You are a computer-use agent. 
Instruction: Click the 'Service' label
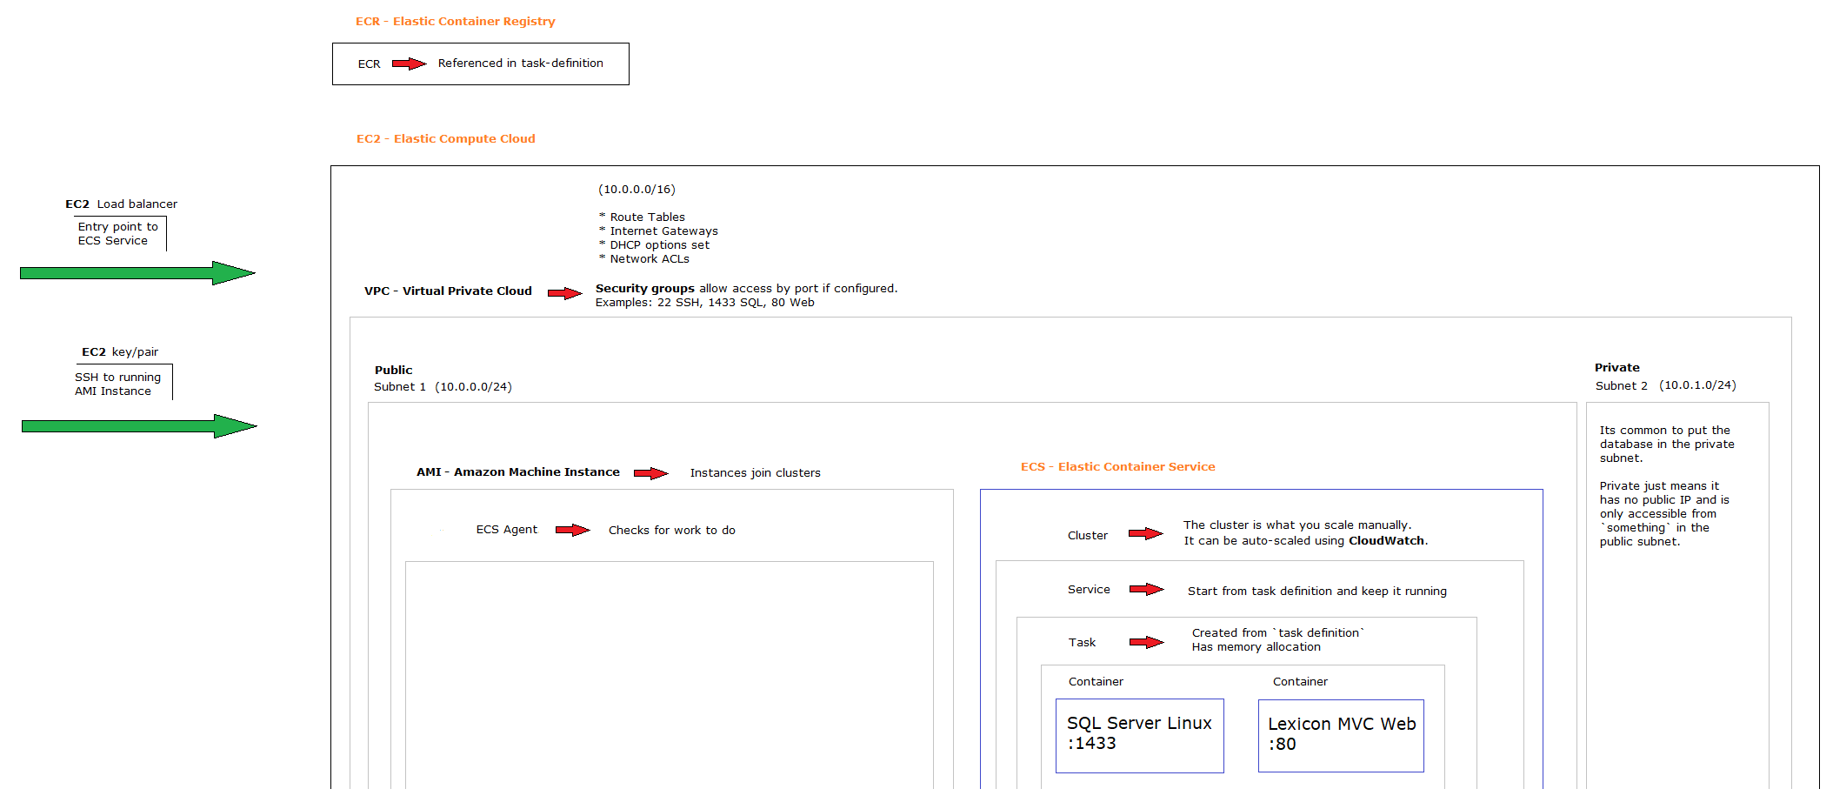click(1089, 590)
